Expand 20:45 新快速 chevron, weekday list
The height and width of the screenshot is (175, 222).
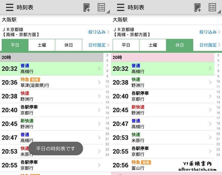tap(99, 124)
